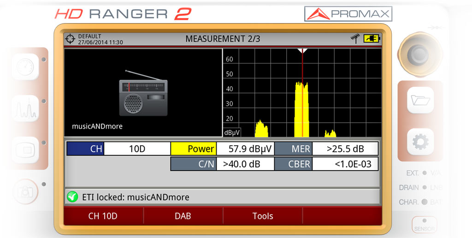Click the 60 axis scale label
Image resolution: width=472 pixels, height=238 pixels.
tap(230, 59)
